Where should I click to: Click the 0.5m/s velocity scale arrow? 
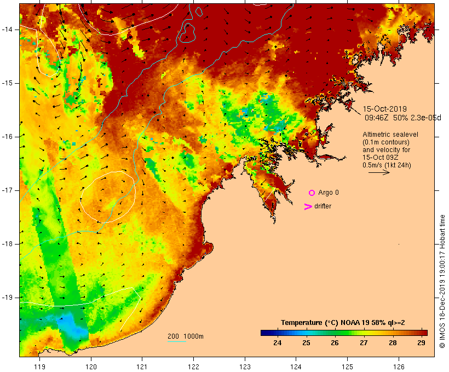click(379, 172)
